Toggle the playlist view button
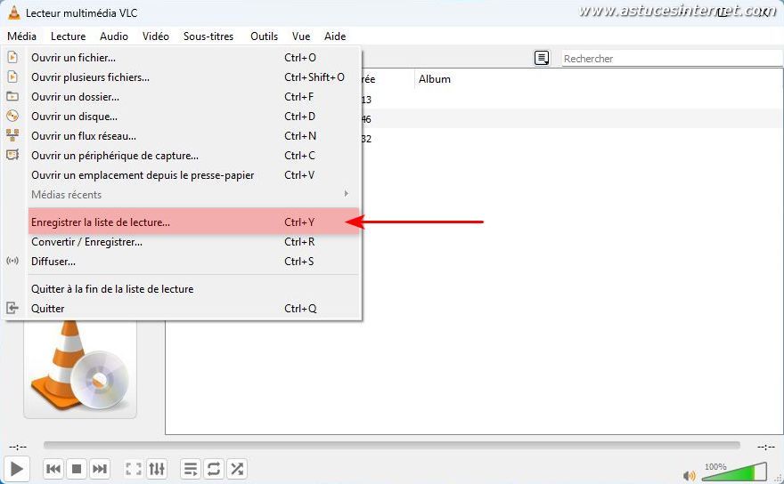784x484 pixels. click(x=191, y=469)
